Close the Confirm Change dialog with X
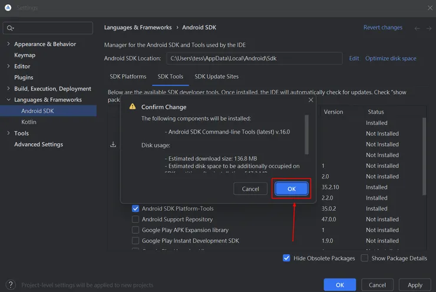The width and height of the screenshot is (436, 292). pyautogui.click(x=311, y=100)
